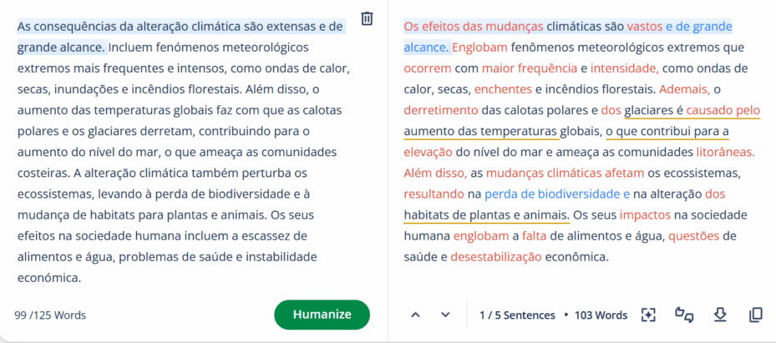Go to previous sentence with up chevron
The height and width of the screenshot is (343, 776).
coord(416,315)
